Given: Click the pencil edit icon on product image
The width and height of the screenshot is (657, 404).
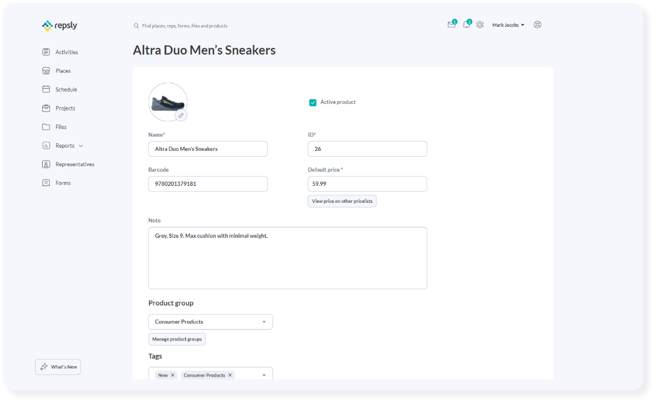Looking at the screenshot, I should point(181,115).
